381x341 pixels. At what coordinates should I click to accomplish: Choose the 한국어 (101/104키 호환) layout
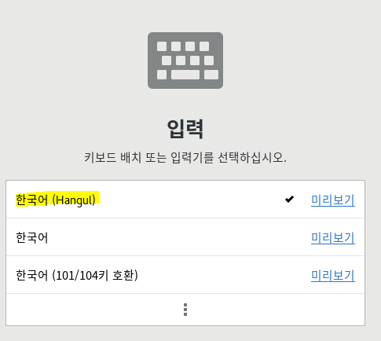(185, 275)
